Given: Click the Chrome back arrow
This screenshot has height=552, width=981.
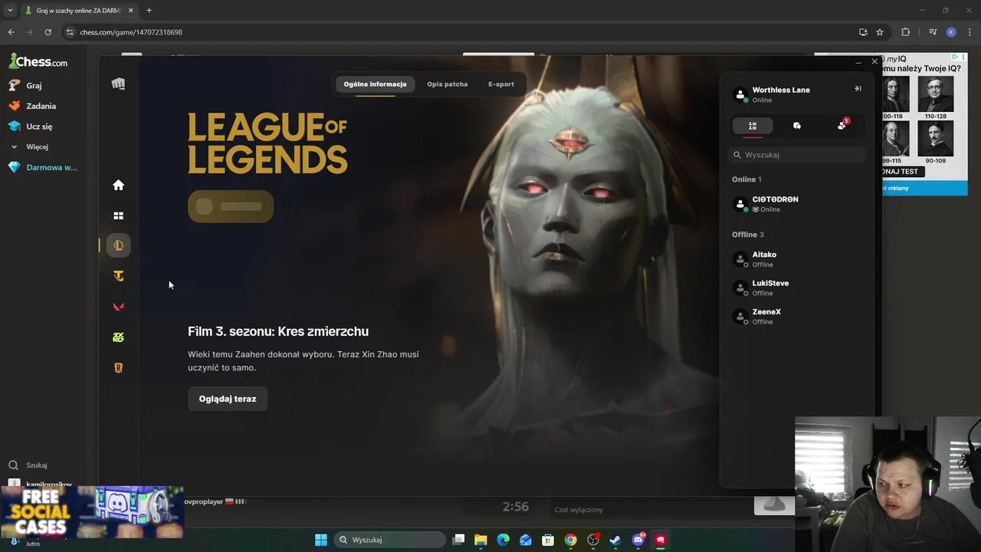Looking at the screenshot, I should 11,32.
